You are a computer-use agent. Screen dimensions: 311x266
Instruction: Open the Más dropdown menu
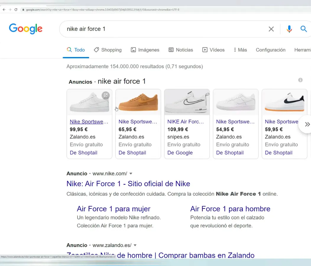(240, 50)
